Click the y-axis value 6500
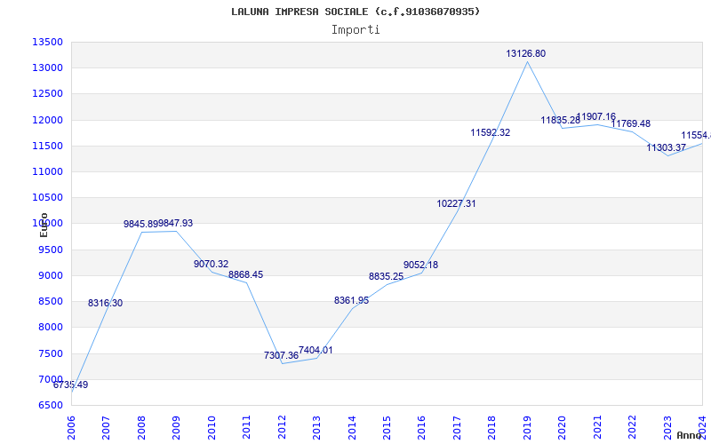Viewport: 711px width, 444px height. click(x=50, y=405)
